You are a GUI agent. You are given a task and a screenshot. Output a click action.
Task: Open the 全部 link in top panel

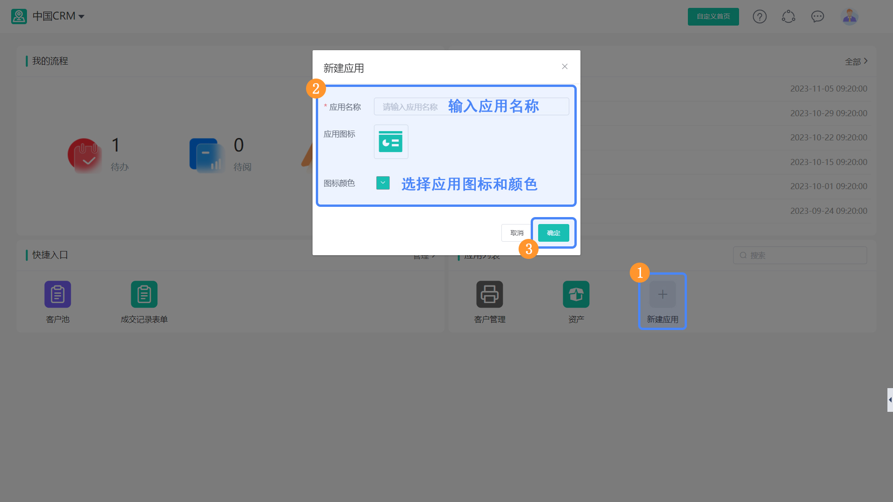(856, 61)
